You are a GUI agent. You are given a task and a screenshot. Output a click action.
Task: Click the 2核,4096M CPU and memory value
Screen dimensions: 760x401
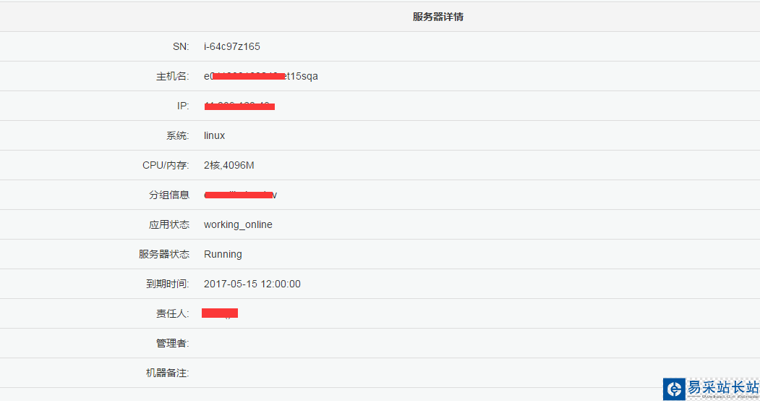(x=229, y=165)
